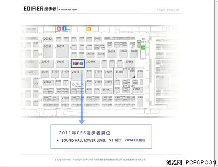Select booth 21257 on the floor map
This screenshot has height=167, width=218.
(x=109, y=74)
